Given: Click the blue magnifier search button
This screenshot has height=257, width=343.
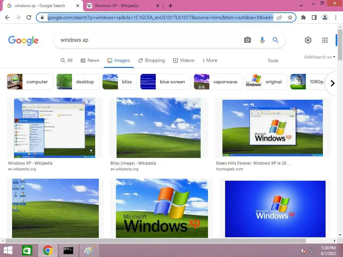Looking at the screenshot, I should point(275,40).
